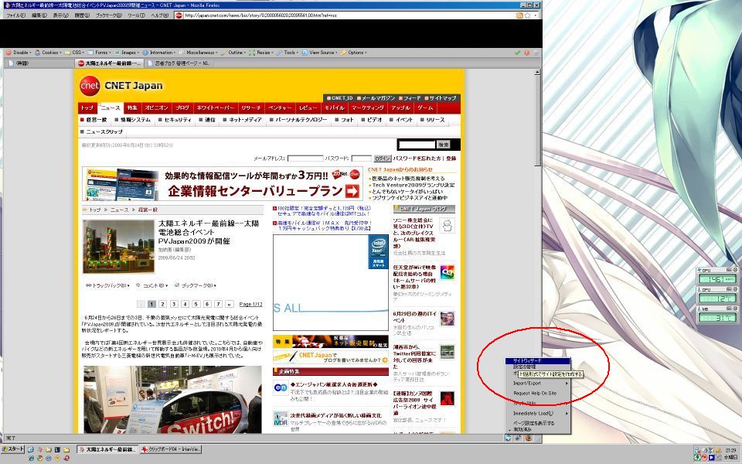Open the ファイル(F) menu
742x464 pixels.
pos(16,15)
